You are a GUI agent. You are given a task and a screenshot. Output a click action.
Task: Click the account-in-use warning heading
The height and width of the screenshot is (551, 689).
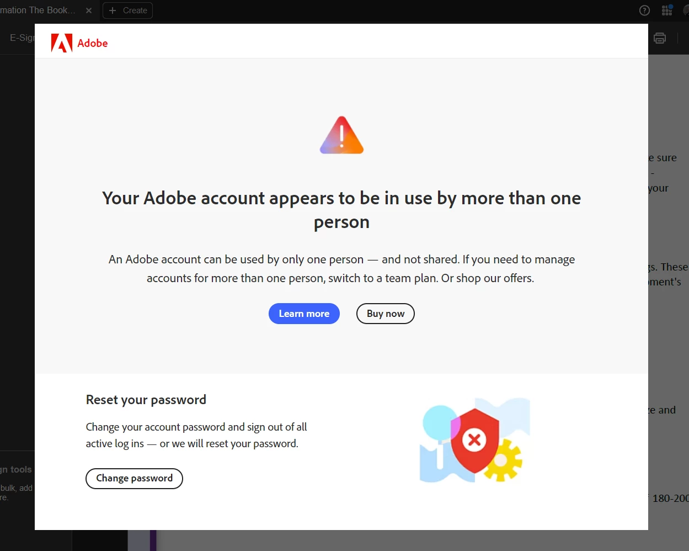(x=341, y=210)
